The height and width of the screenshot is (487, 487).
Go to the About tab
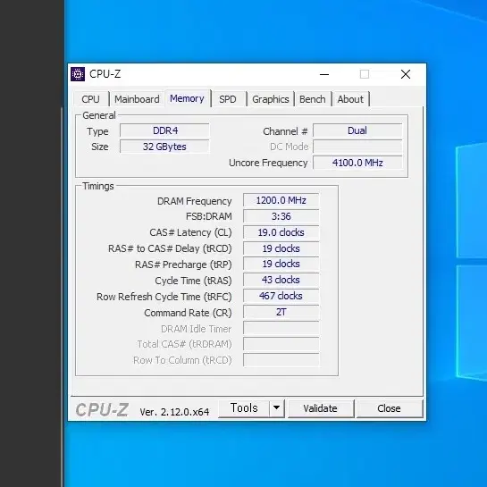(350, 99)
